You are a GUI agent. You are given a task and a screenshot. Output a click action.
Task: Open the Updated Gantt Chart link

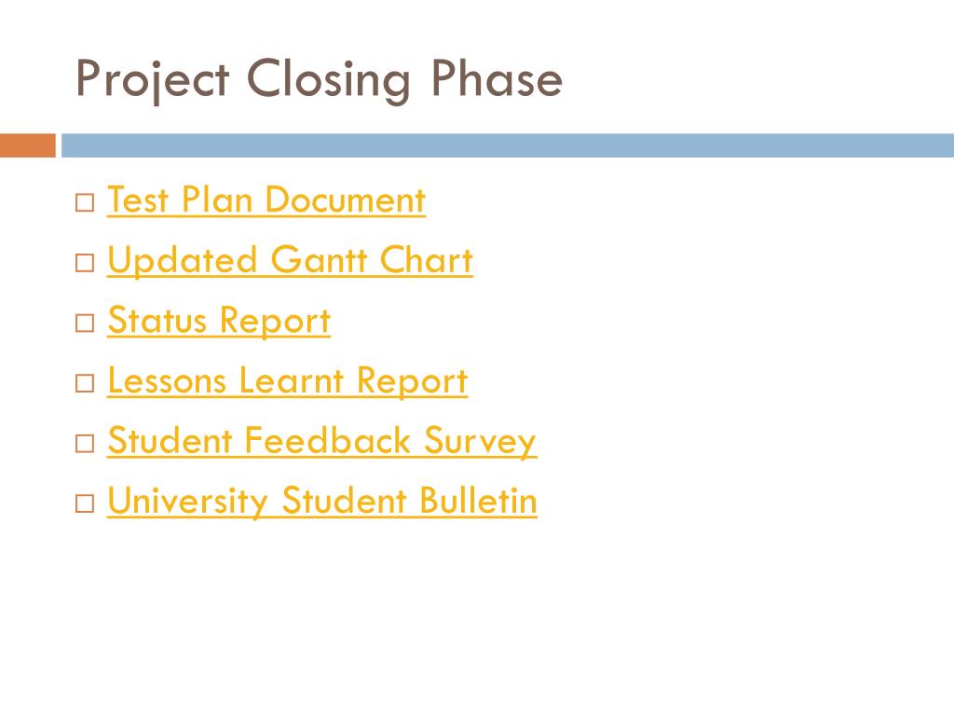point(291,261)
